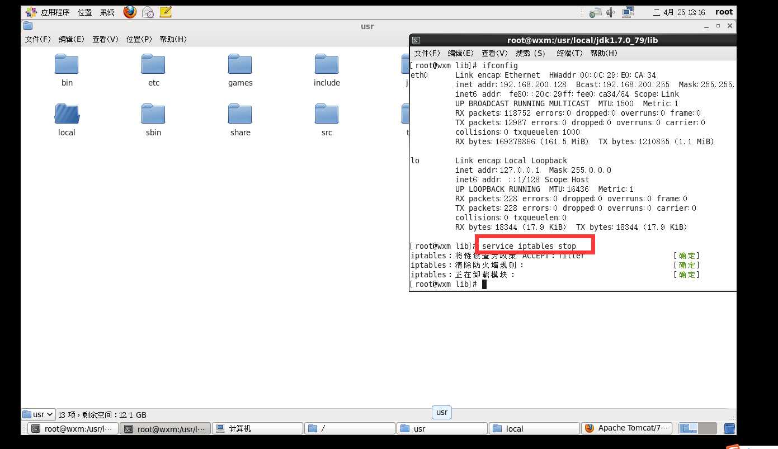Click the network connection tray icon

tap(628, 12)
